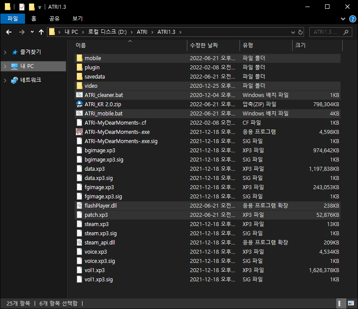
Task: Select 네트워크 in the navigation pane
Action: coord(31,80)
